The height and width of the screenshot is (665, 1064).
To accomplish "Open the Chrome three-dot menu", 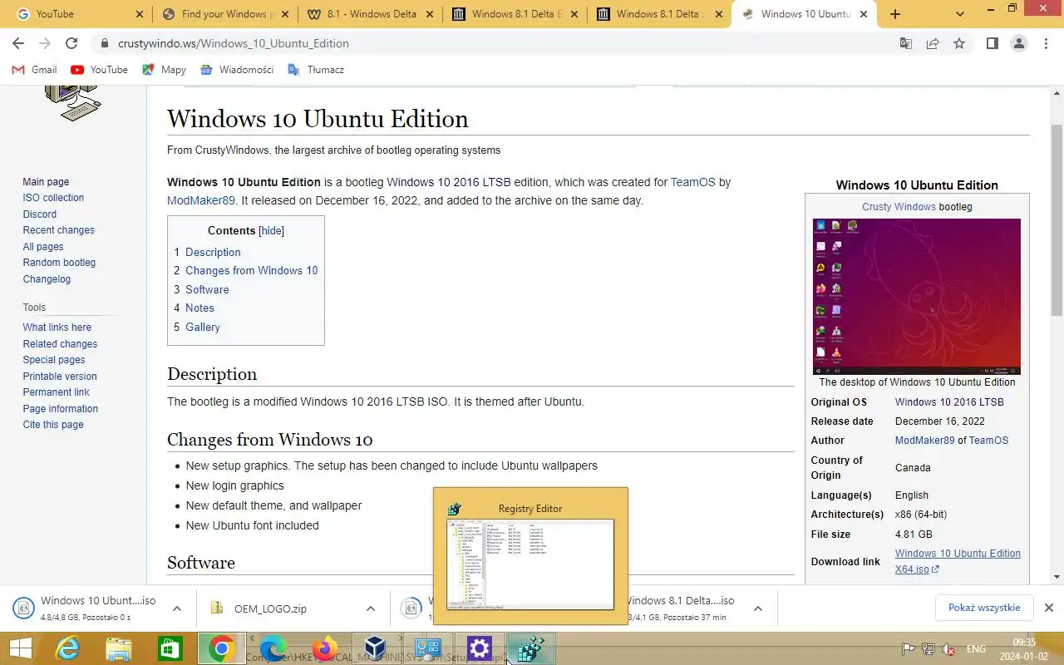I will point(1046,43).
